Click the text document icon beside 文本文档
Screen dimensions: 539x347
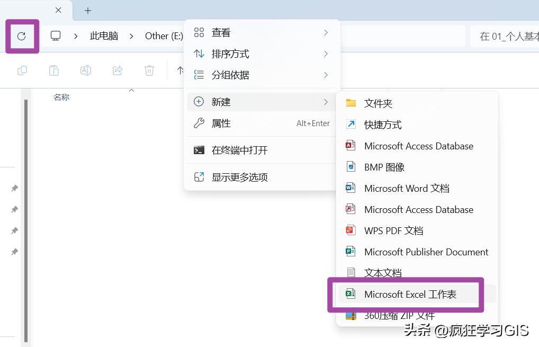coord(351,272)
